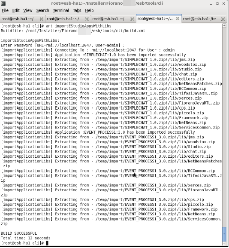
Task: Close the terminal window
Action: click(223, 3)
